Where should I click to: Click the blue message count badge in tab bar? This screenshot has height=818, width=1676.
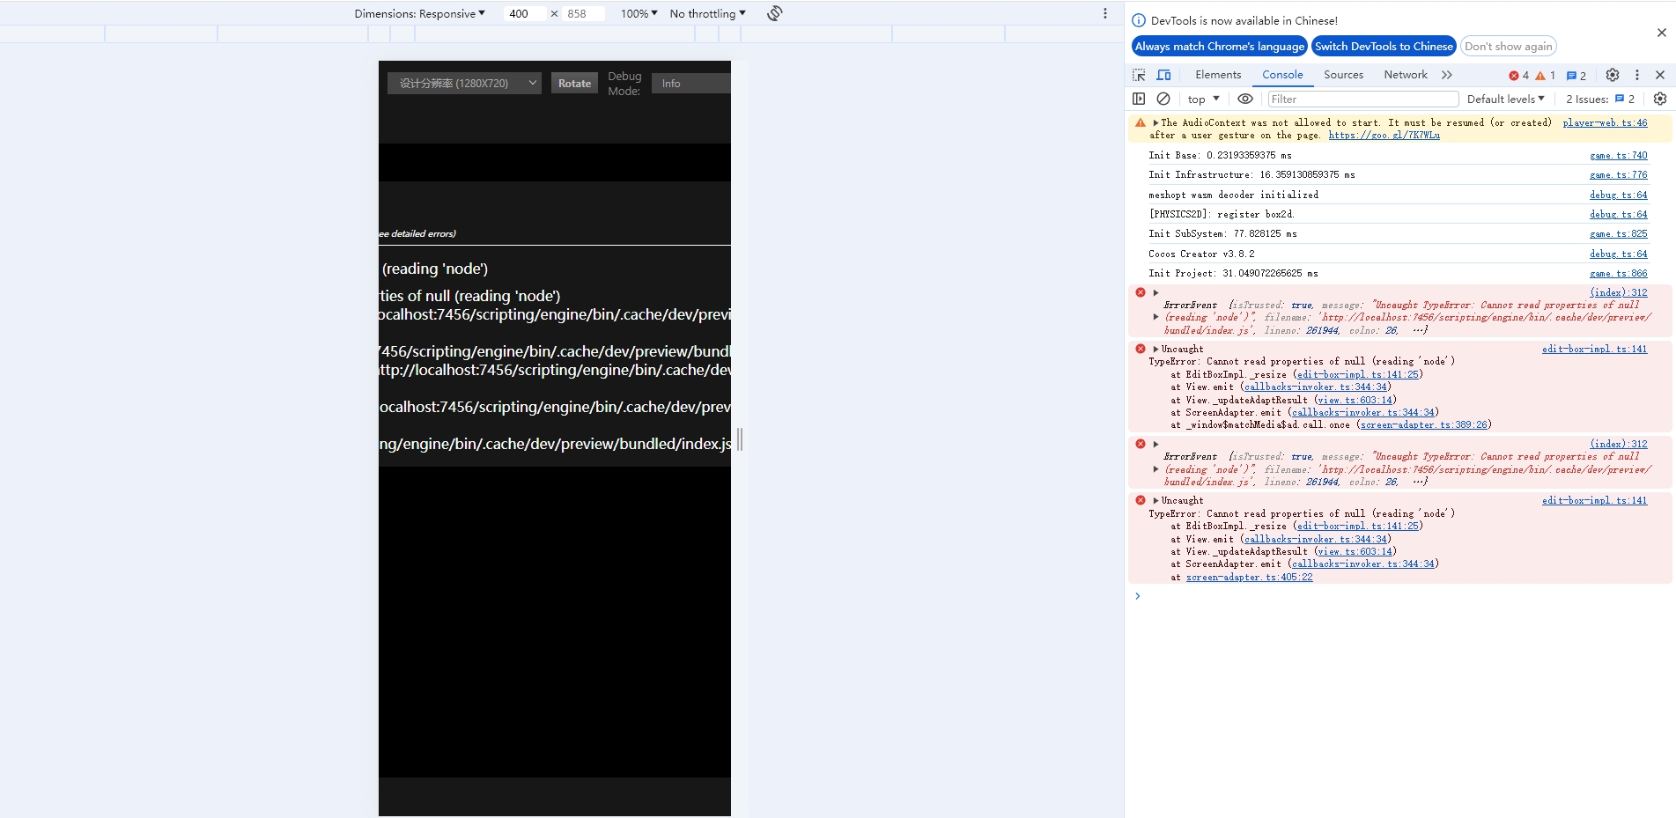[1576, 76]
